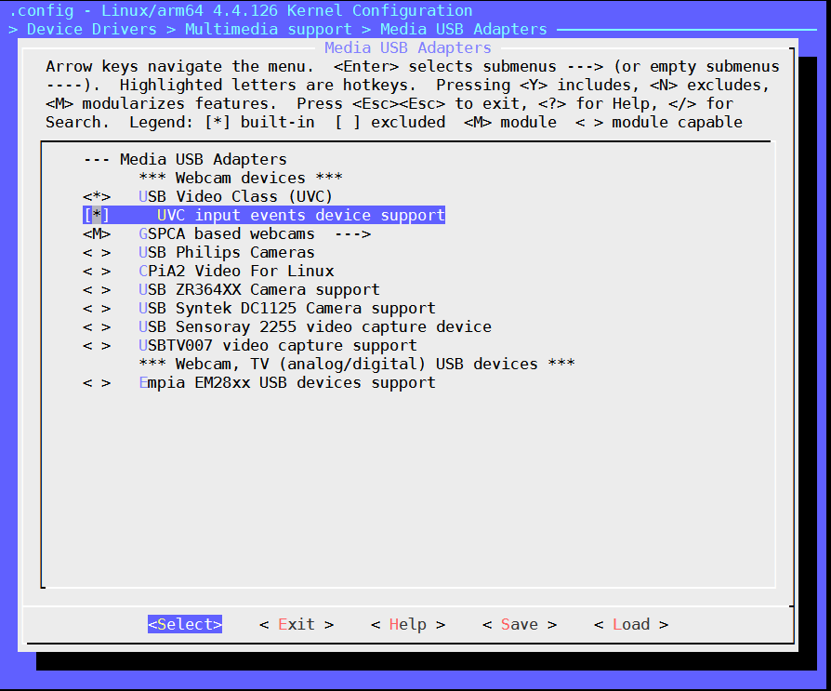Toggle USBTV007 video capture support option
The height and width of the screenshot is (691, 831).
(x=97, y=345)
